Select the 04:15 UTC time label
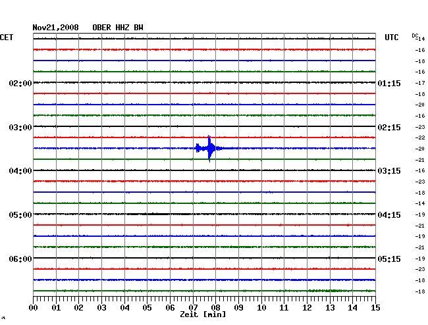Image resolution: width=428 pixels, height=325 pixels. tap(389, 215)
